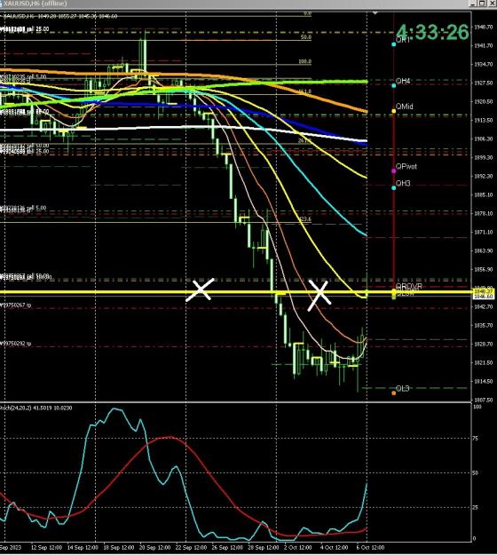This screenshot has width=497, height=555.
Task: Click the Stoch(24,20,2) indicator label
Action: [35, 408]
